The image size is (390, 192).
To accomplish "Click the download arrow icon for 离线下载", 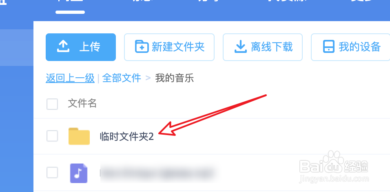I will [241, 47].
